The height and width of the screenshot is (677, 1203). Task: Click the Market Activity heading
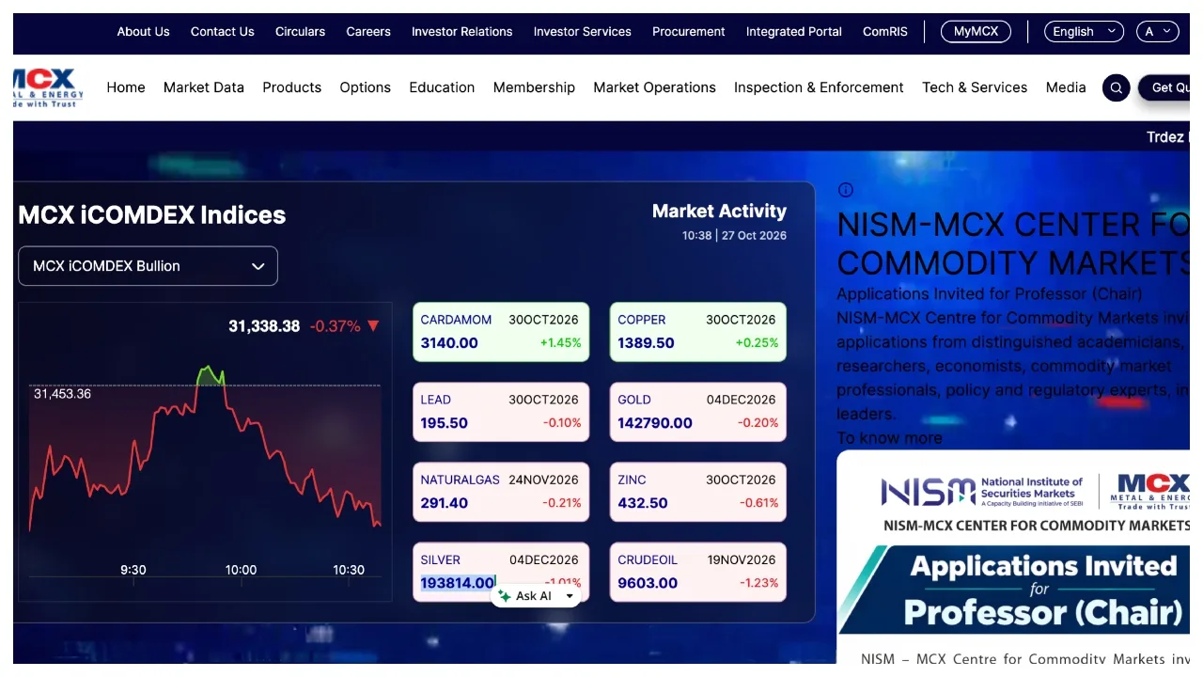(719, 212)
